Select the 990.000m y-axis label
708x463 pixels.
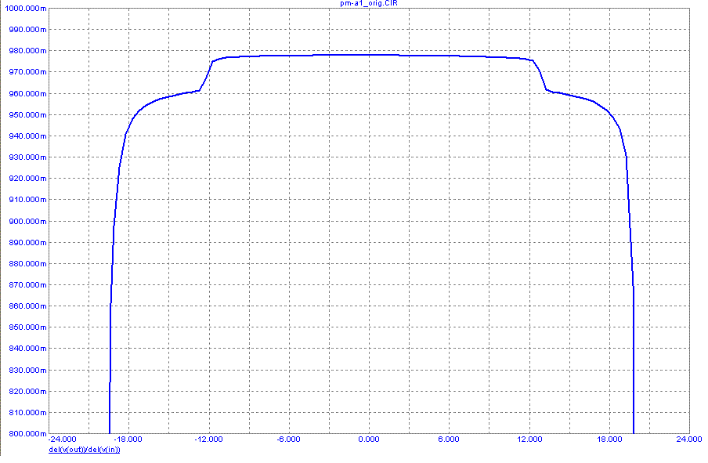[27, 29]
